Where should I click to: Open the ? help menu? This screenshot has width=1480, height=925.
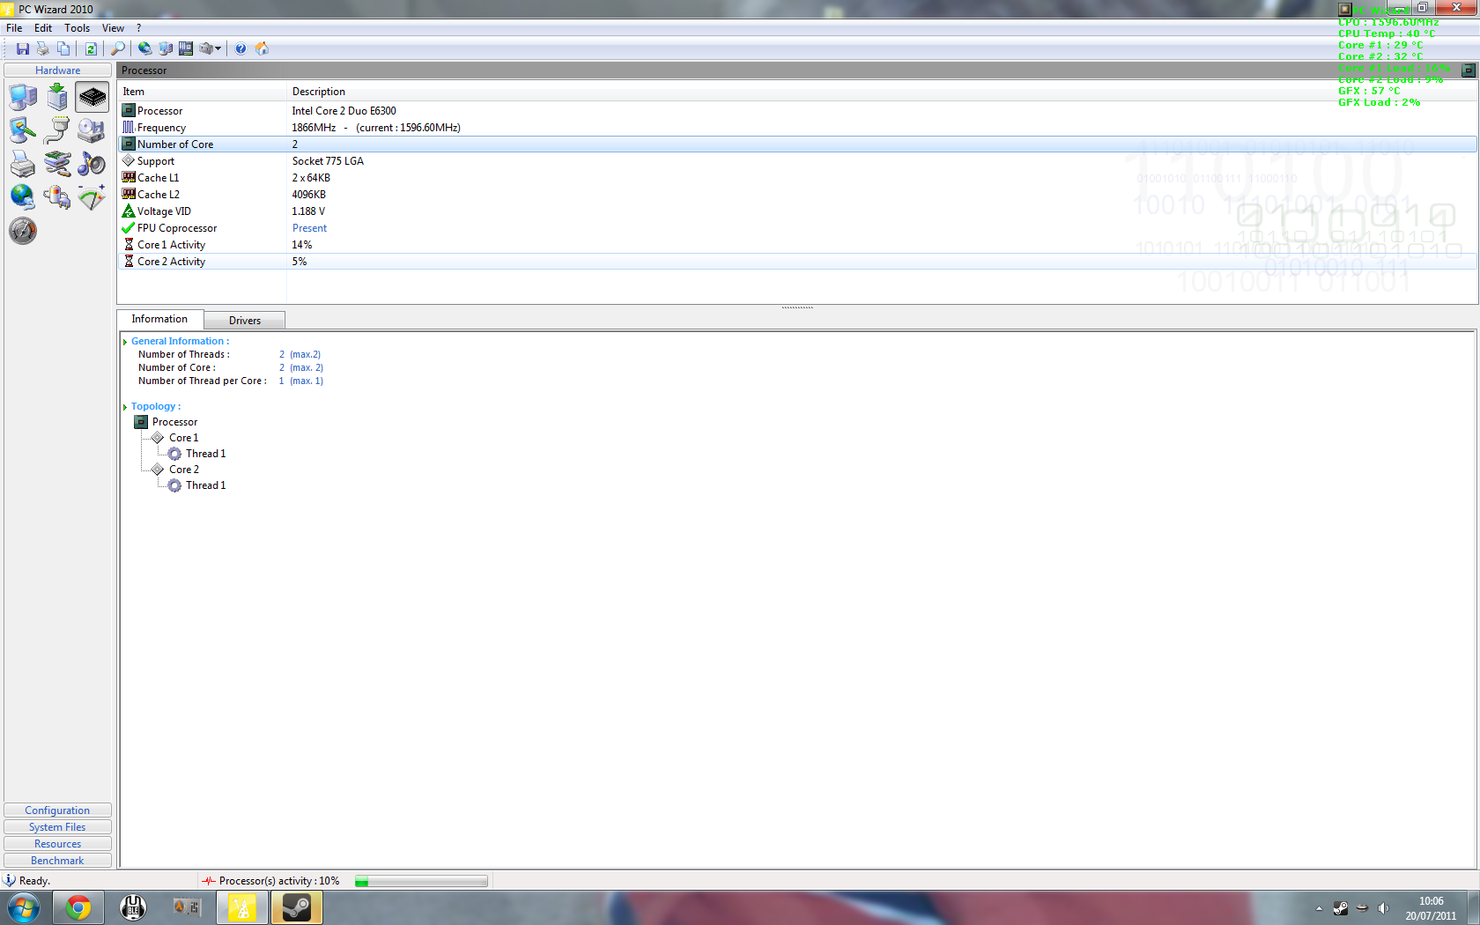[138, 28]
